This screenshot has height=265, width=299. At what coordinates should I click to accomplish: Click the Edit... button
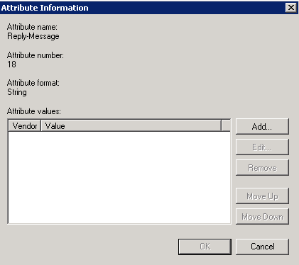point(262,147)
